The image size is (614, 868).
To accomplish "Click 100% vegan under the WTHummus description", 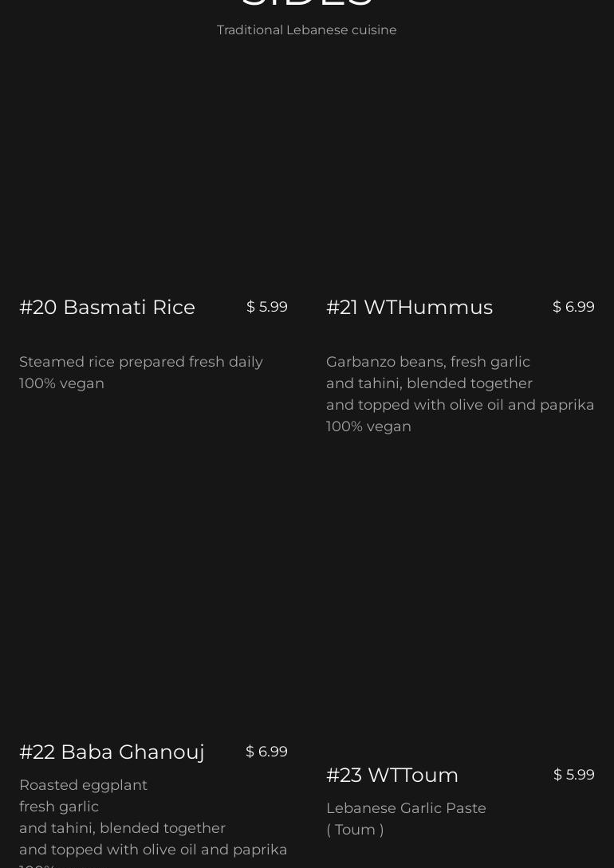I will pos(368,426).
